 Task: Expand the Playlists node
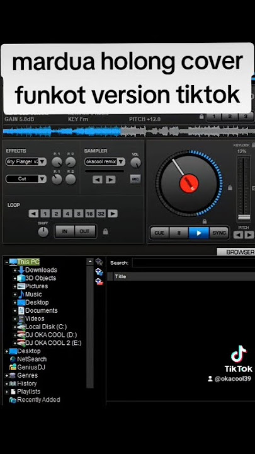[x=7, y=392]
